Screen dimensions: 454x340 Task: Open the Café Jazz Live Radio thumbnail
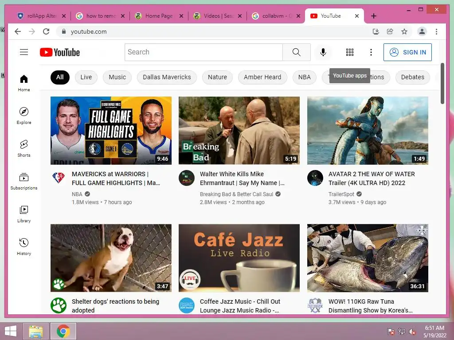(x=239, y=258)
